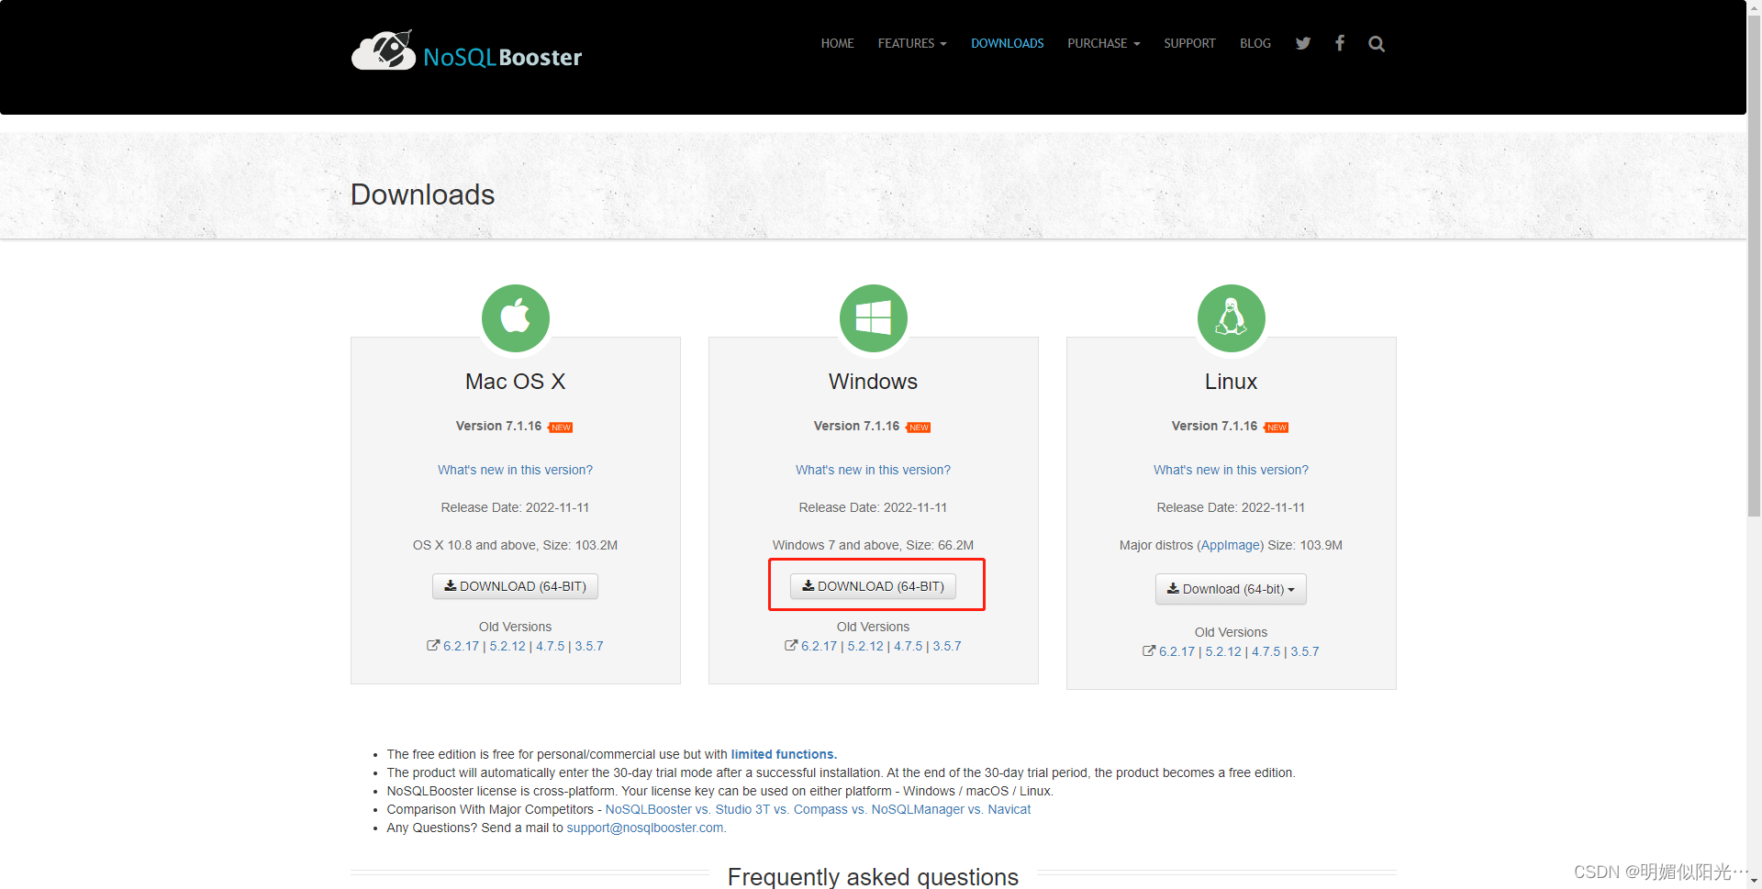This screenshot has height=889, width=1762.
Task: Go to the HOME menu item
Action: [x=837, y=43]
